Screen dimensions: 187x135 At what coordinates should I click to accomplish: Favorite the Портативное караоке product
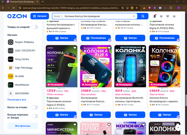coord(109,125)
